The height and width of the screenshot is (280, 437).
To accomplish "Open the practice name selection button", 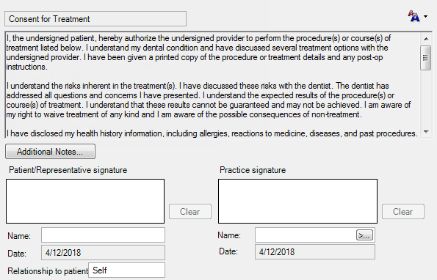I will [x=364, y=235].
